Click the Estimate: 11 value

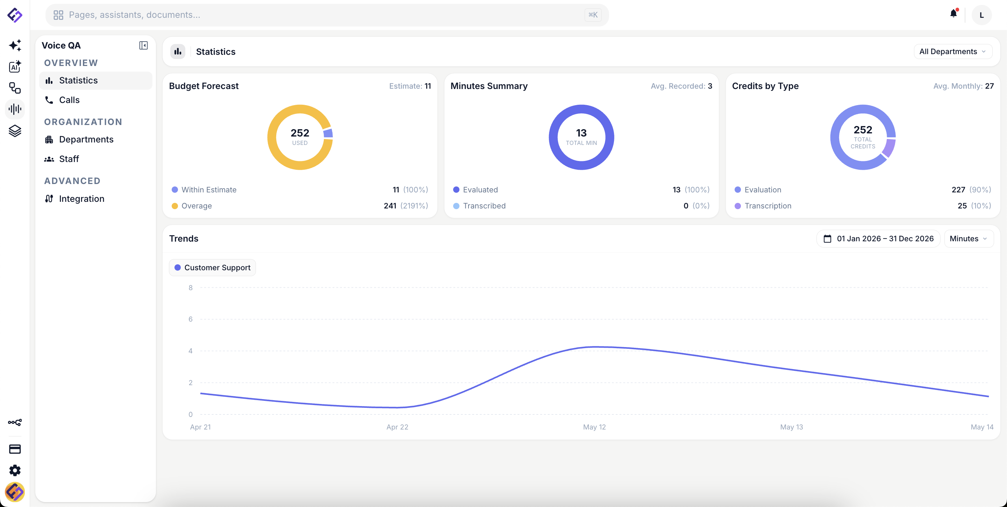tap(410, 86)
